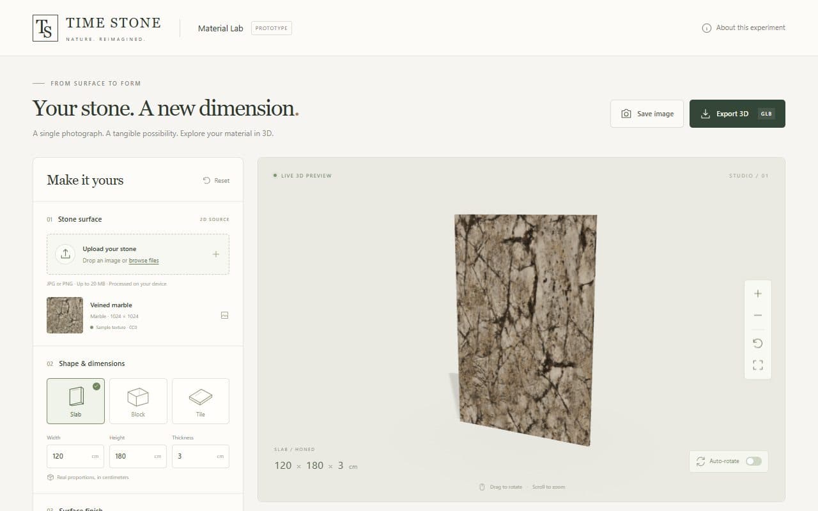Image resolution: width=818 pixels, height=511 pixels.
Task: Click the Material Lab header label
Action: 220,28
